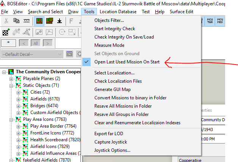Choose Joystick Options... menu entry

click(x=112, y=150)
